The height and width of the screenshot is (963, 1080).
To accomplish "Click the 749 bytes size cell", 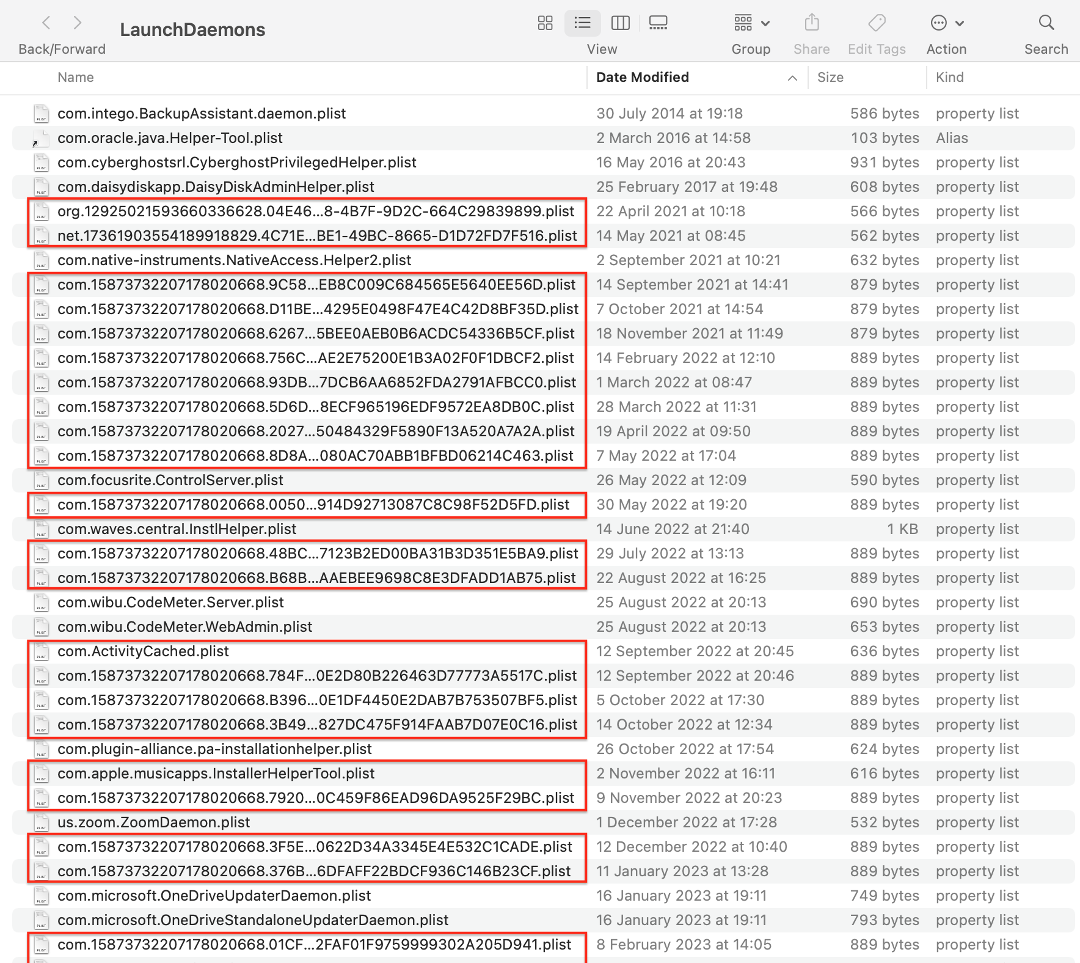I will coord(885,896).
